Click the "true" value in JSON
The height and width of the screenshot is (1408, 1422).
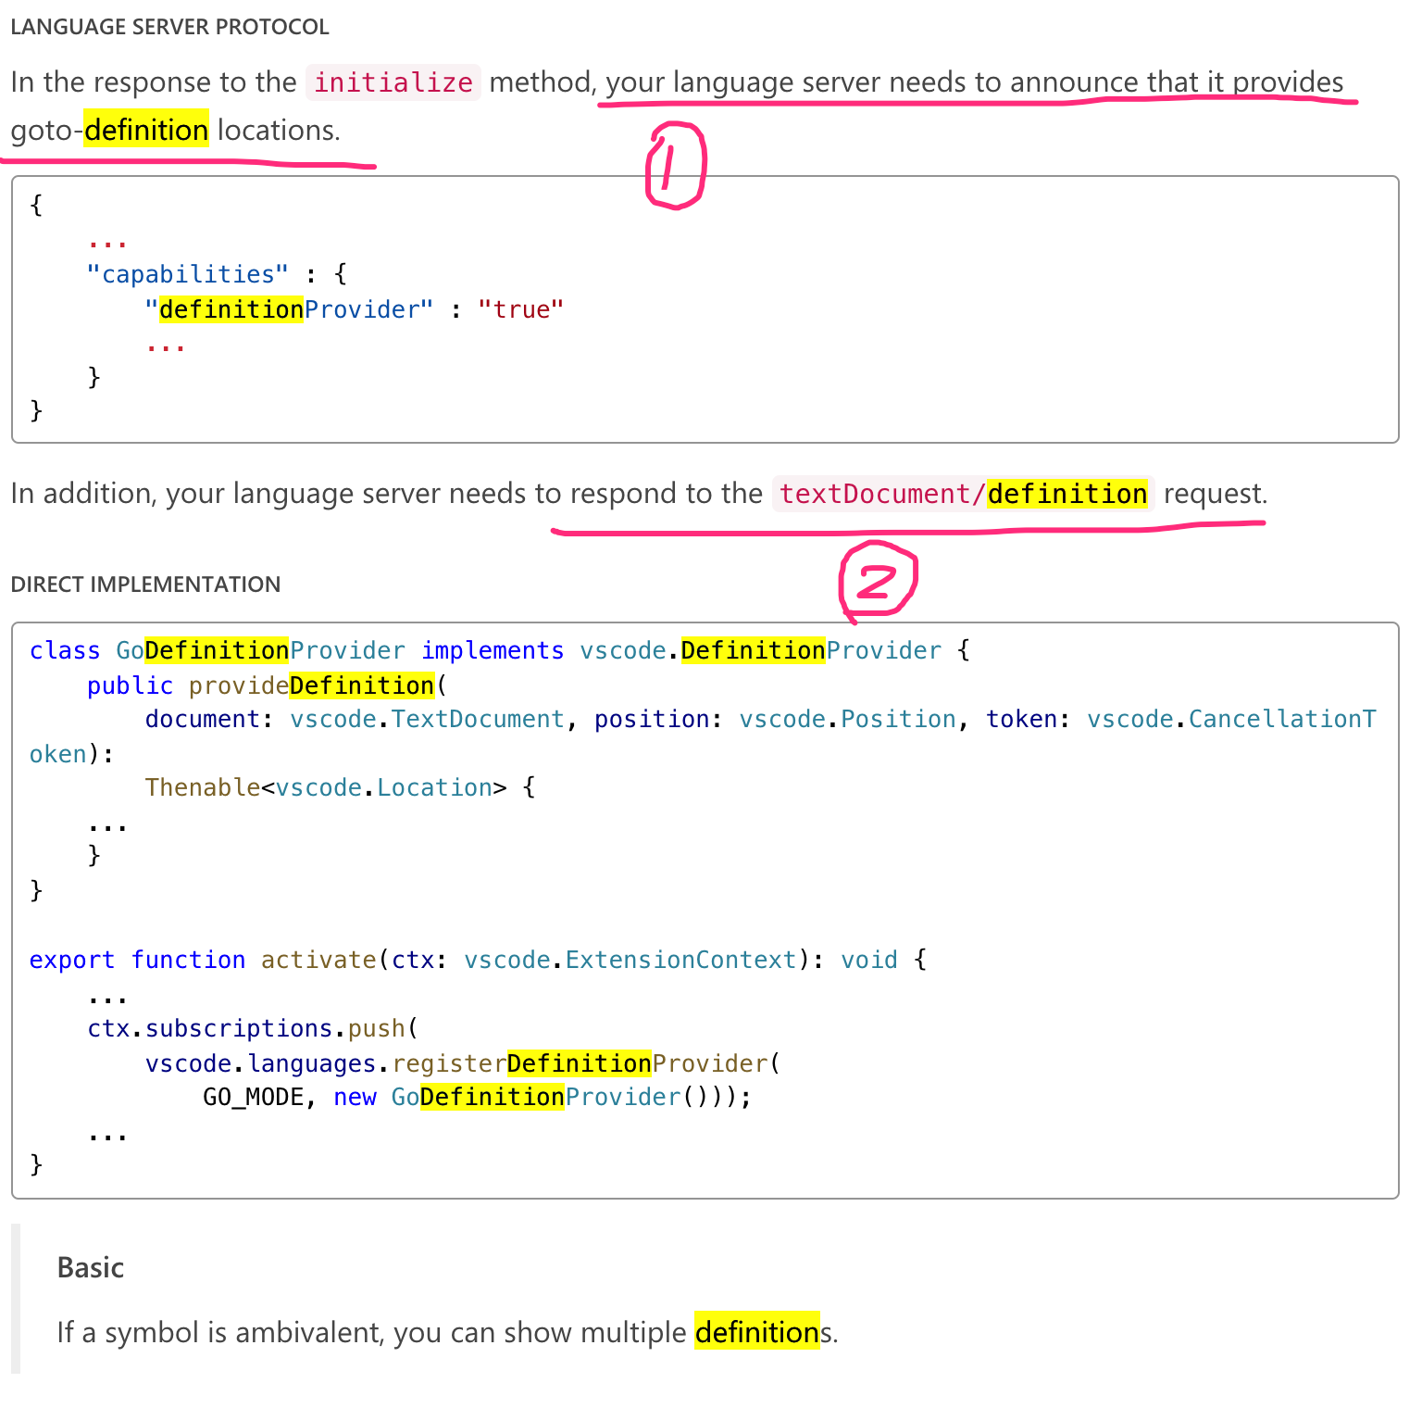tap(520, 309)
